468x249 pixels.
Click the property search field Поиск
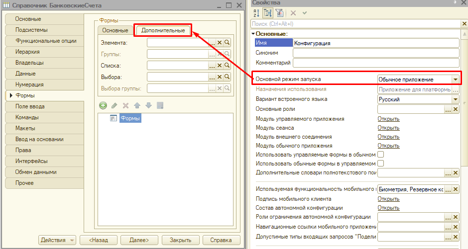pyautogui.click(x=356, y=23)
